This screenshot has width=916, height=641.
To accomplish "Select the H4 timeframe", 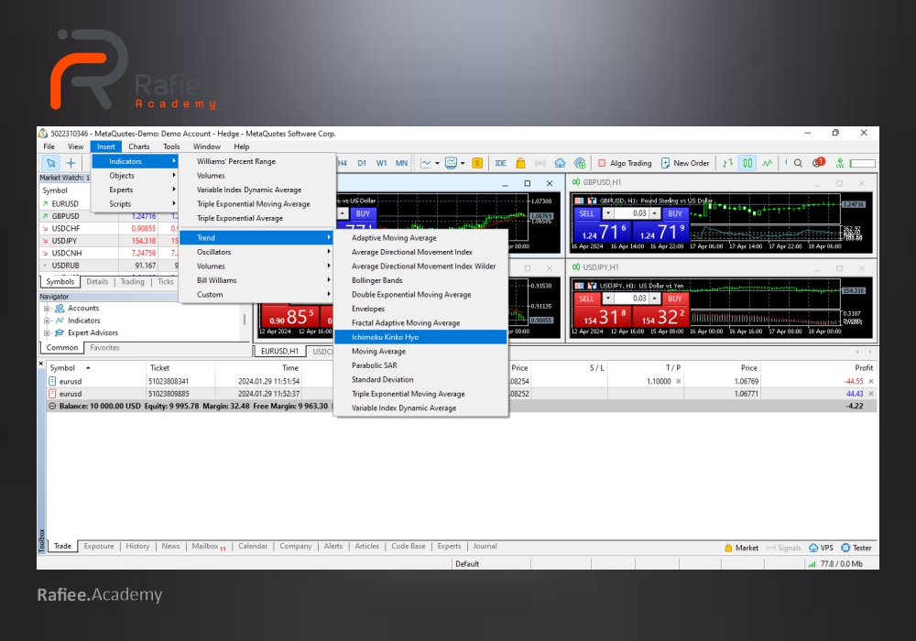I will point(343,163).
